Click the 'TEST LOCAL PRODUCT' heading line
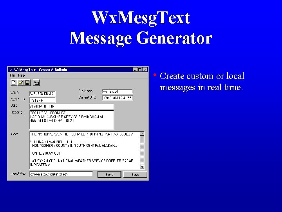This screenshot has width=282, height=212. click(48, 113)
